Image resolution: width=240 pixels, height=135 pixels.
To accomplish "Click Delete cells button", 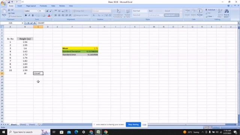I will (193, 12).
